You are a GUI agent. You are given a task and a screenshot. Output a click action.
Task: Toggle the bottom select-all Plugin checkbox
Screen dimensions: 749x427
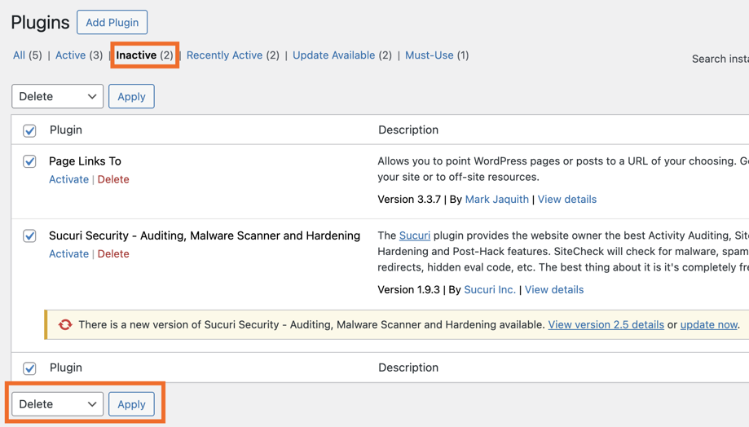pyautogui.click(x=29, y=368)
